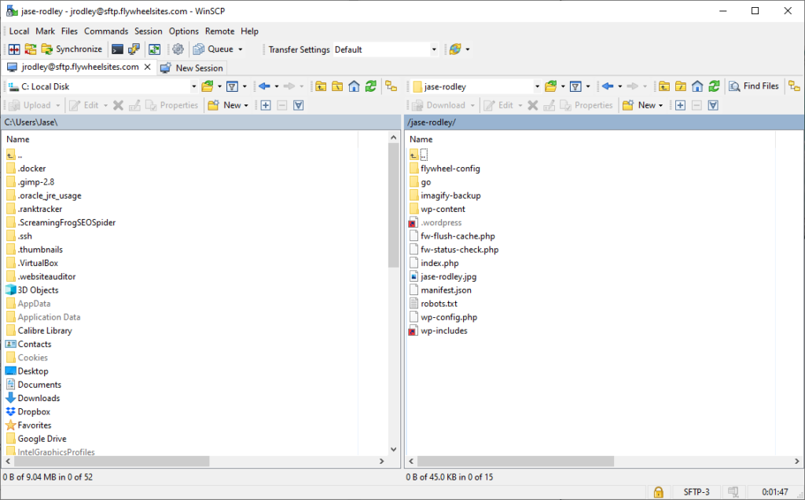Click the Synchronize button
The height and width of the screenshot is (500, 805).
[72, 49]
